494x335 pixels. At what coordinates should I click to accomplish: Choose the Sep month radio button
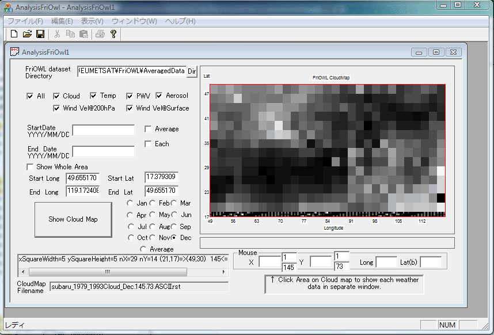pyautogui.click(x=174, y=227)
